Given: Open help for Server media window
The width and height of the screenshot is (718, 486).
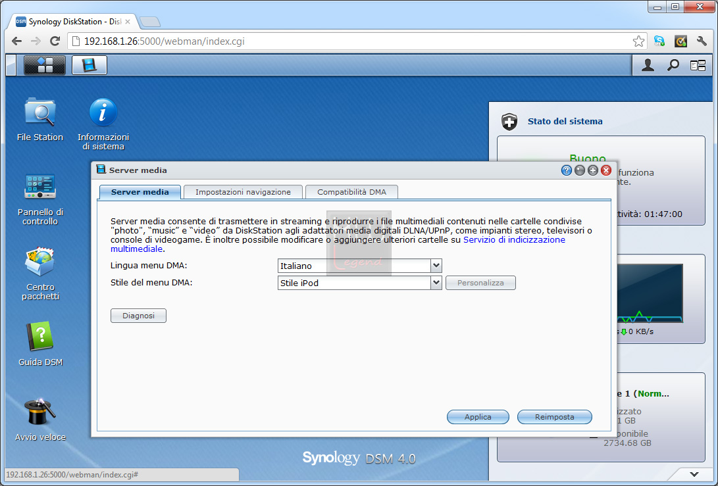Looking at the screenshot, I should click(567, 171).
